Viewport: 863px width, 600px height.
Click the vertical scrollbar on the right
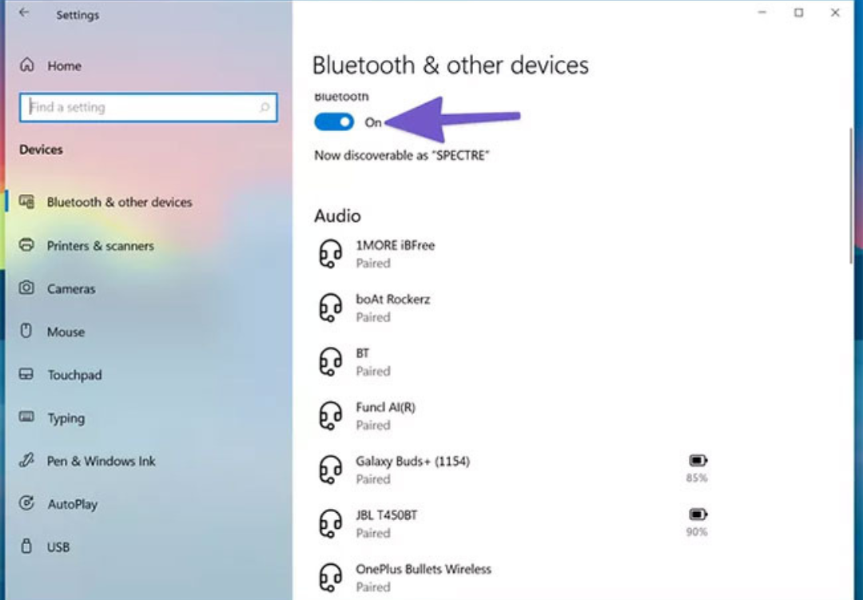coord(852,196)
